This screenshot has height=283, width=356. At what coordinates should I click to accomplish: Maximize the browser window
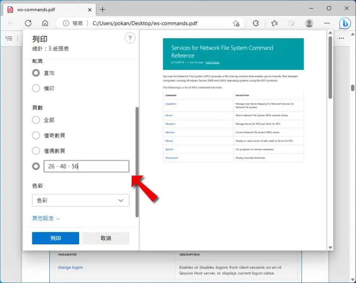click(329, 9)
